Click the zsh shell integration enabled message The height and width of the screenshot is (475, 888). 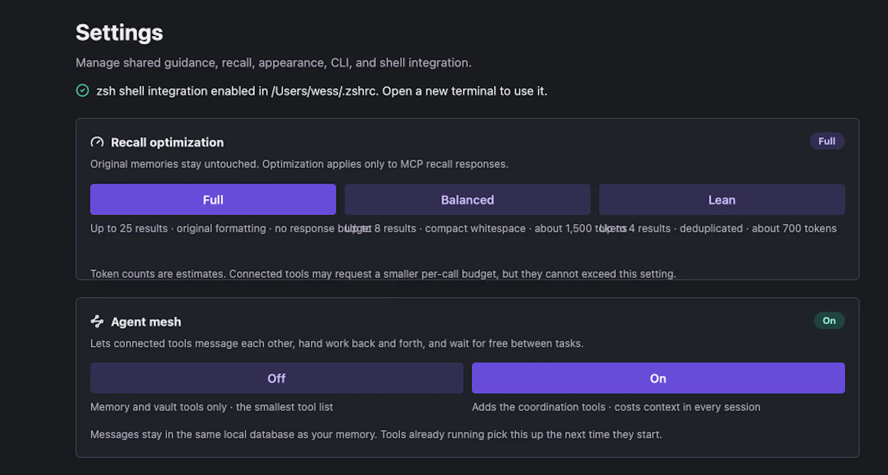tap(322, 91)
